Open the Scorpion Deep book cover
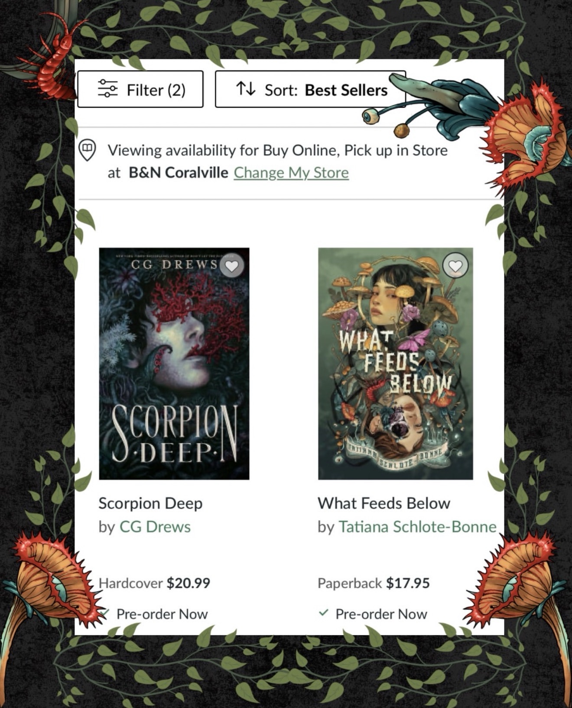Screen dimensions: 572x708 (174, 364)
